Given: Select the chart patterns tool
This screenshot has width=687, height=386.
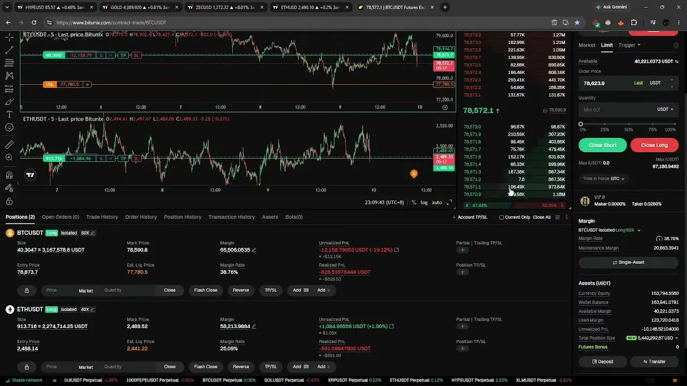Looking at the screenshot, I should click(9, 76).
